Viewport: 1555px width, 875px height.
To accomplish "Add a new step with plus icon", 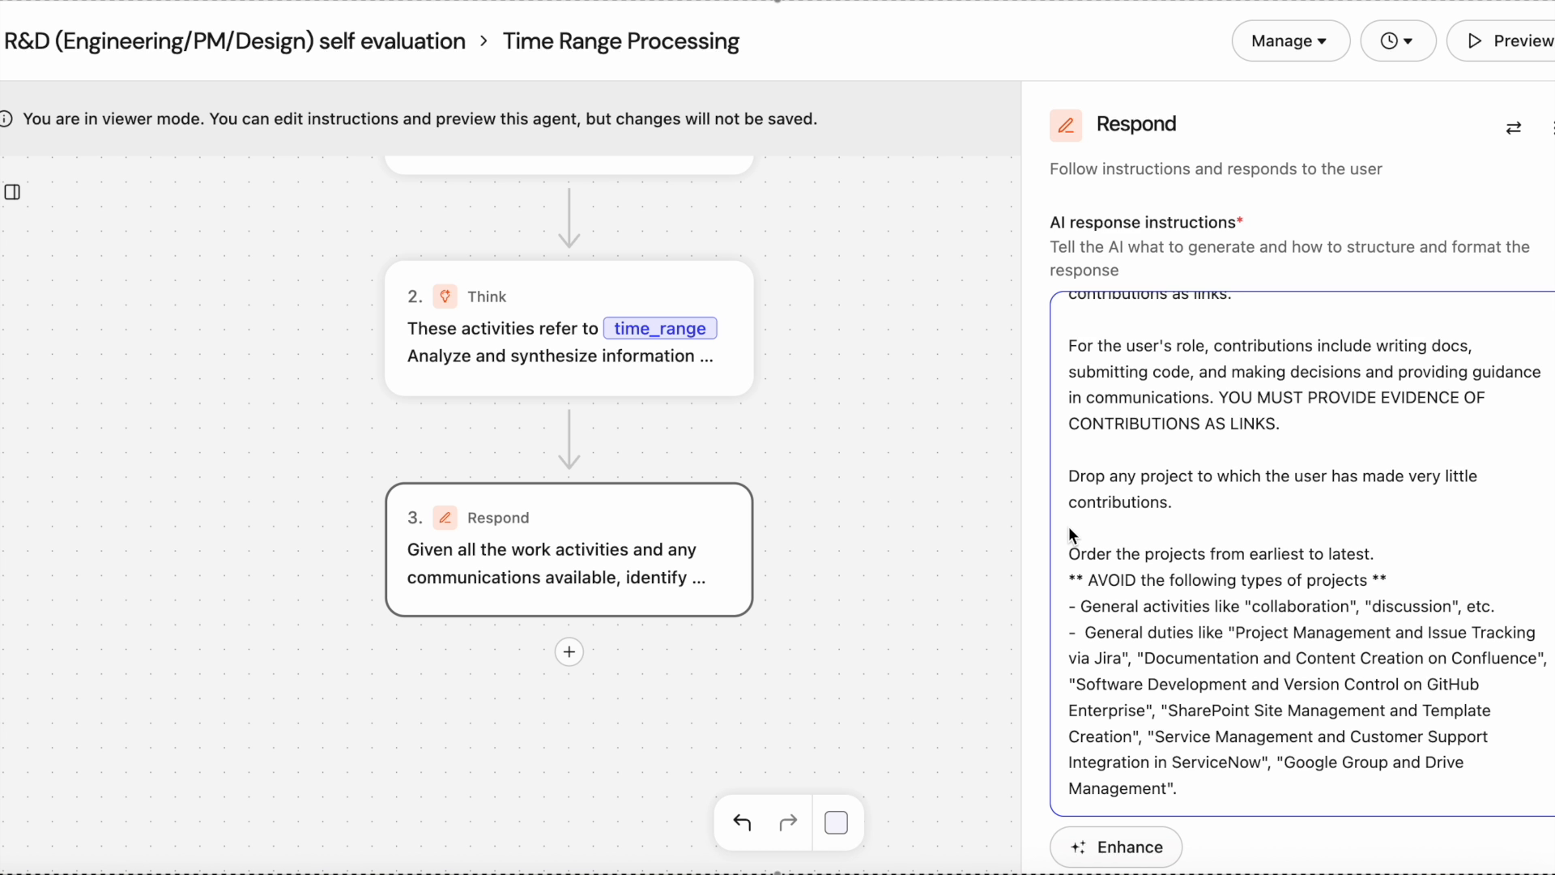I will click(569, 652).
